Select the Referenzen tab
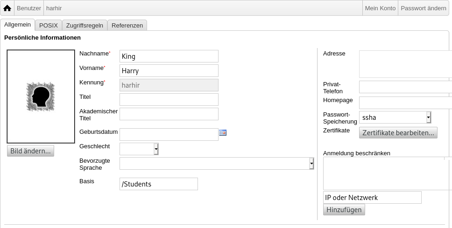The width and height of the screenshot is (452, 228). coord(127,25)
